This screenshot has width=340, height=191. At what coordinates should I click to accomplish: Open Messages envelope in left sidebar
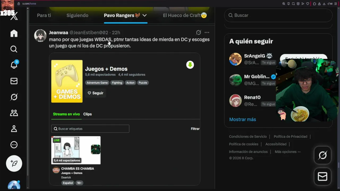coord(14,81)
